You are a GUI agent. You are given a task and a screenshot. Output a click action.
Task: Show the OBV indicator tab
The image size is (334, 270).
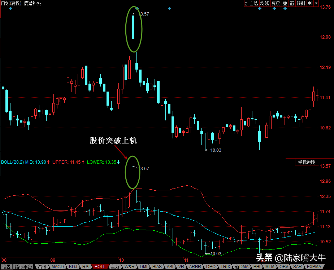pos(284,267)
